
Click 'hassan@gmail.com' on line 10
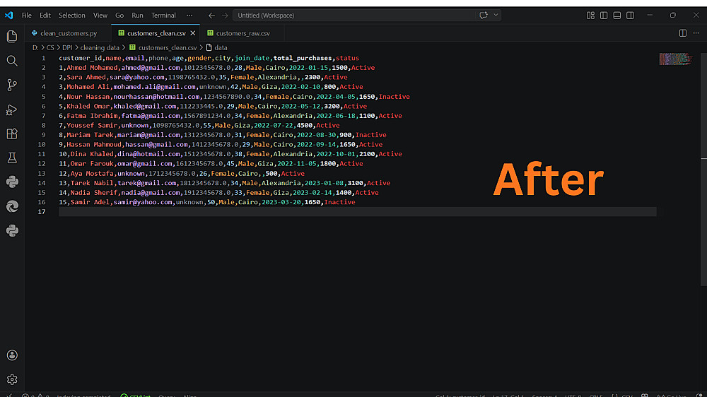(156, 144)
